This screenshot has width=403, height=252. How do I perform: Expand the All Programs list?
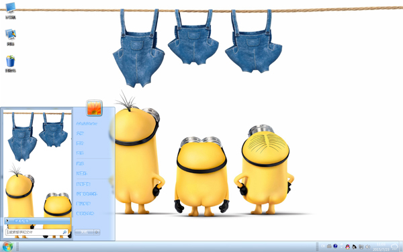37,221
